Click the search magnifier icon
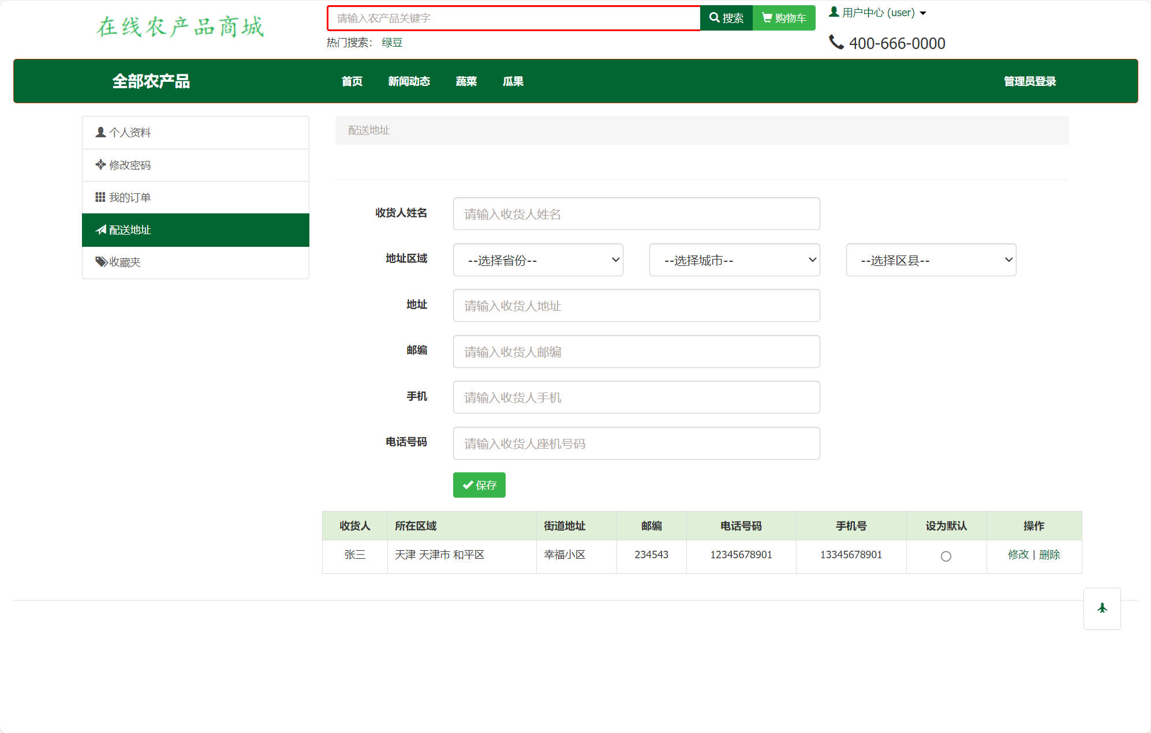1151x733 pixels. tap(715, 17)
